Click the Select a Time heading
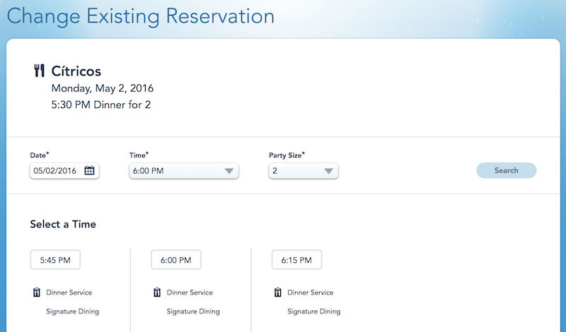This screenshot has height=332, width=566. click(63, 224)
